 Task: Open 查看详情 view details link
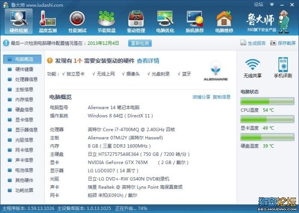[148, 61]
